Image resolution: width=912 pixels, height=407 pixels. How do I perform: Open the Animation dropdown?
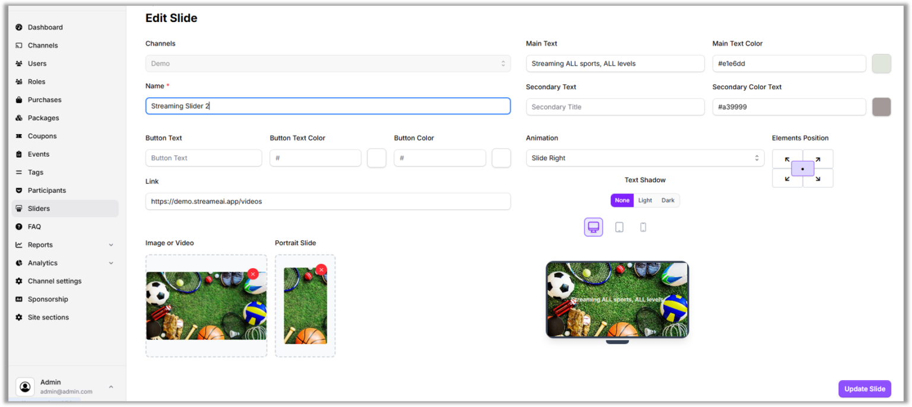pos(645,158)
